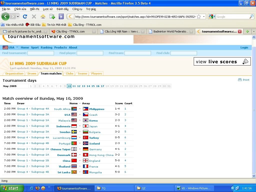Switch to the Organization tab
This screenshot has height=192, width=256.
(x=14, y=73)
